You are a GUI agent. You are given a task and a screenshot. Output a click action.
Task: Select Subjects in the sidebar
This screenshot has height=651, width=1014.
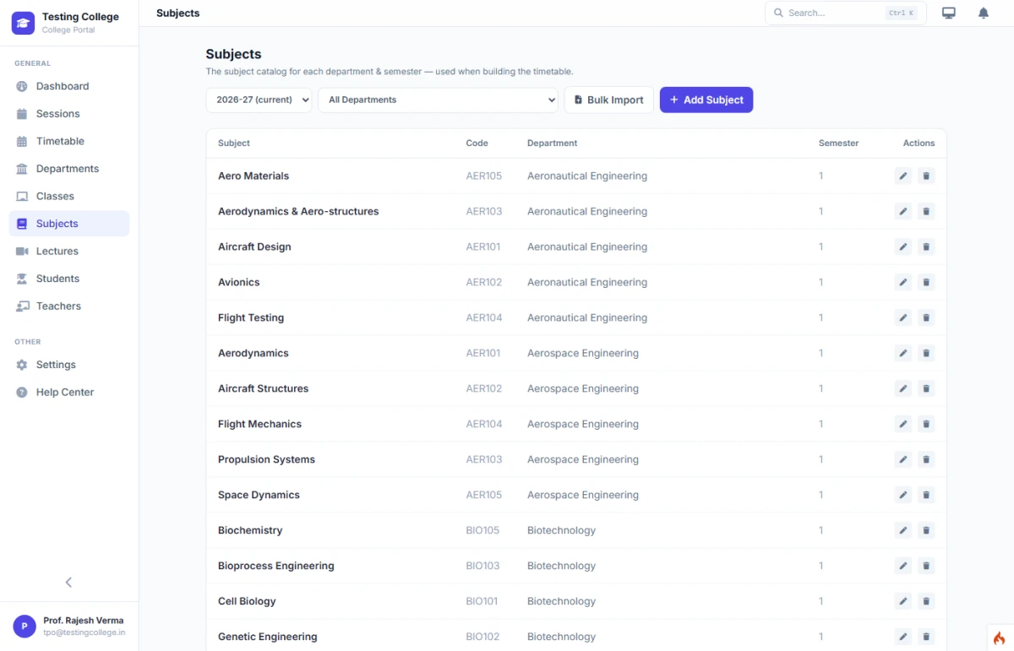tap(69, 224)
